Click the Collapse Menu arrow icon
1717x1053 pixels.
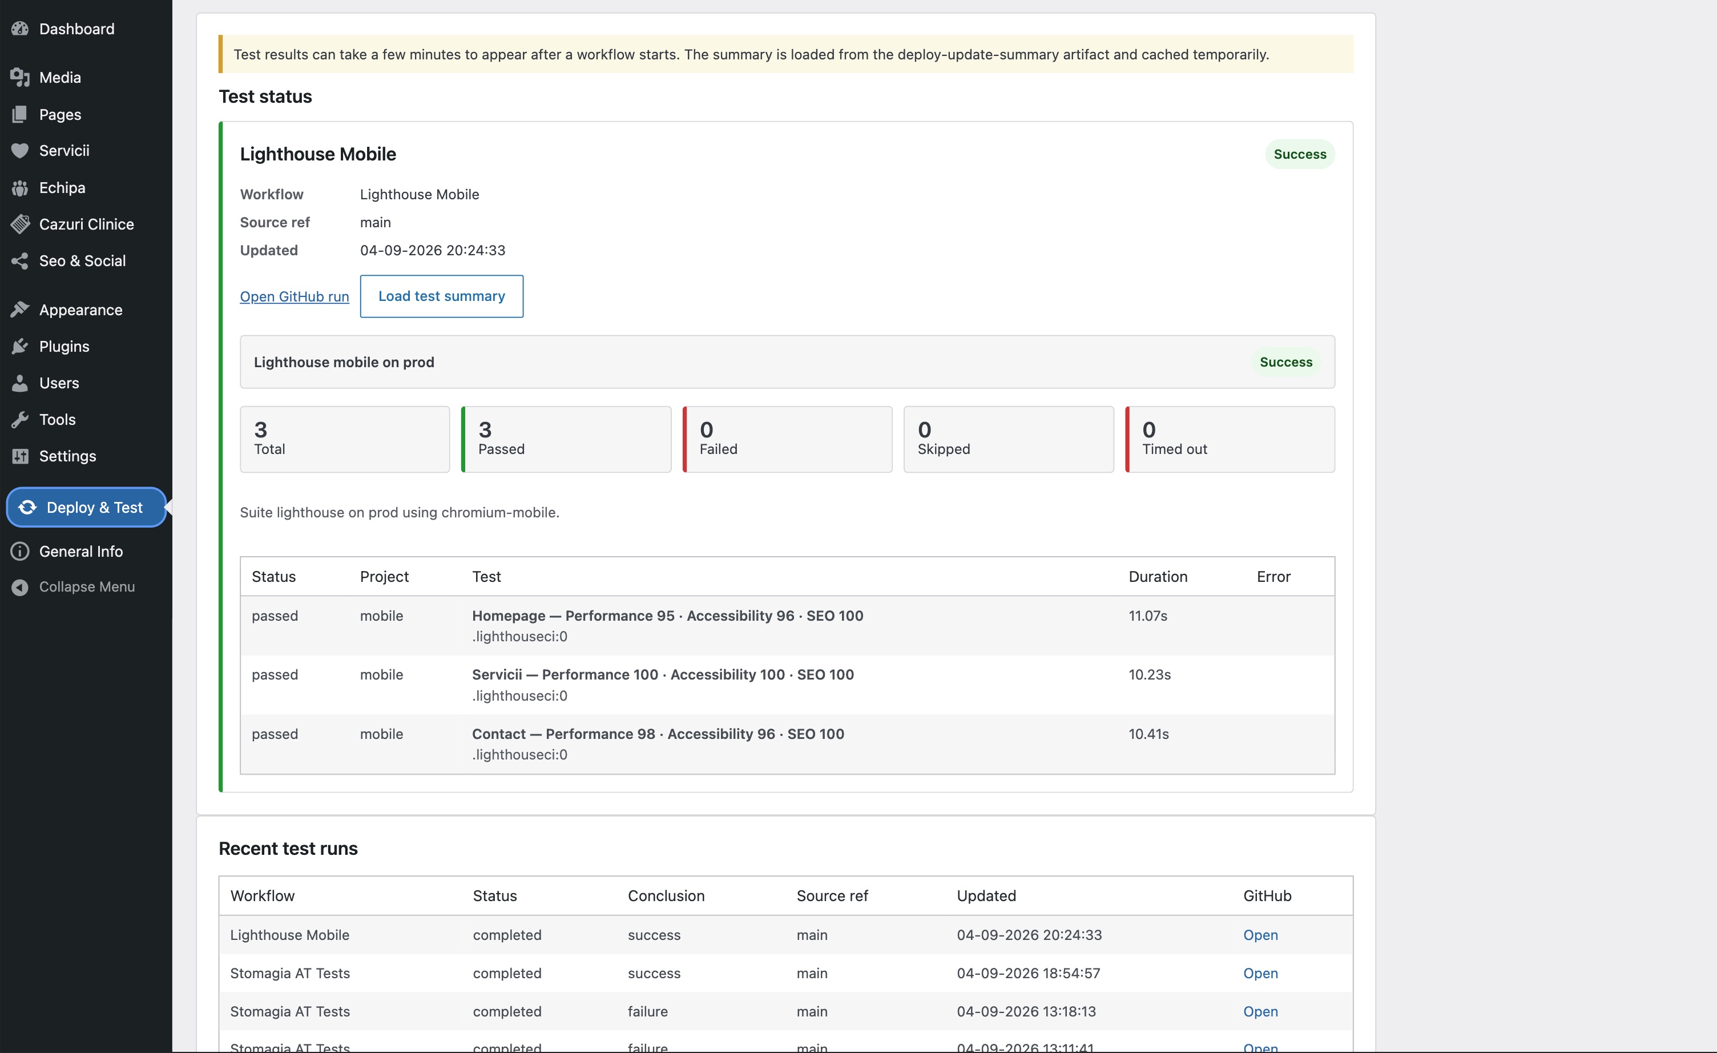20,587
